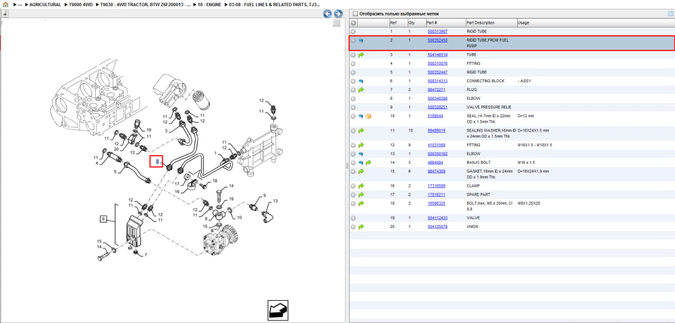
Task: Click the boxed callout 6 in the diagram
Action: point(103,219)
